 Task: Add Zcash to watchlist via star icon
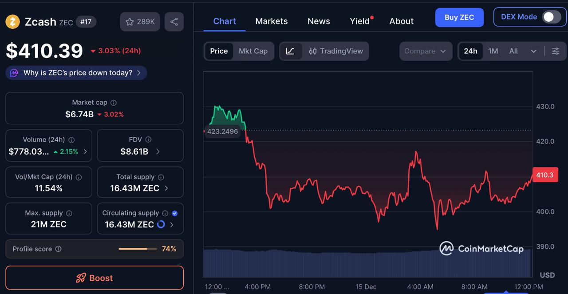130,21
